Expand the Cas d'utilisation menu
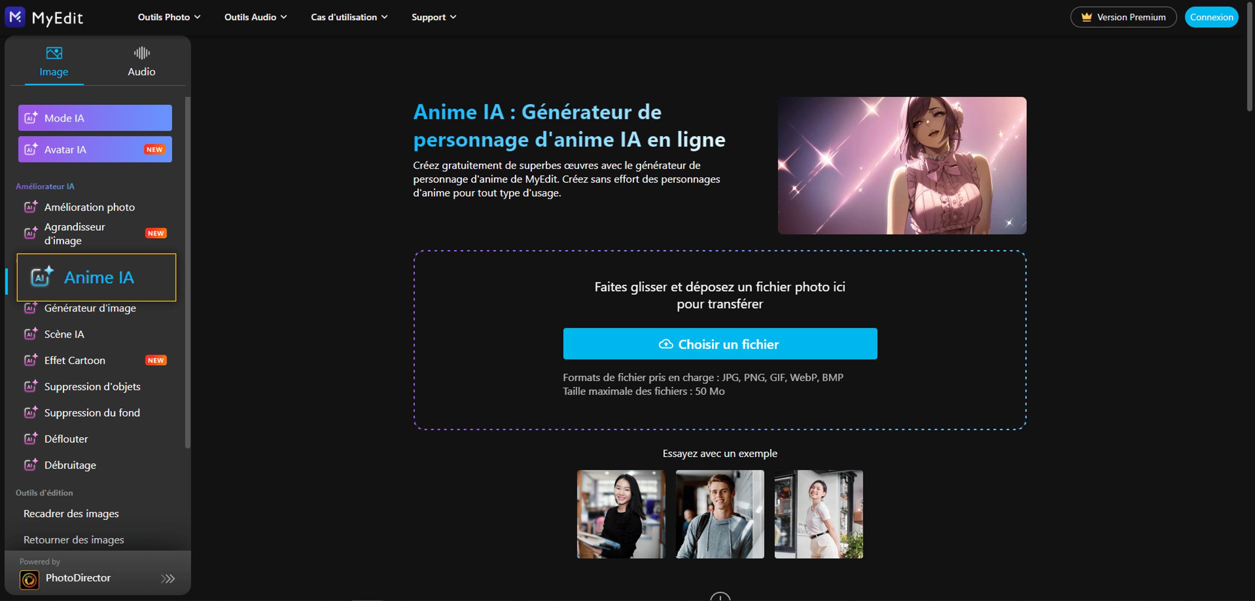 (348, 17)
